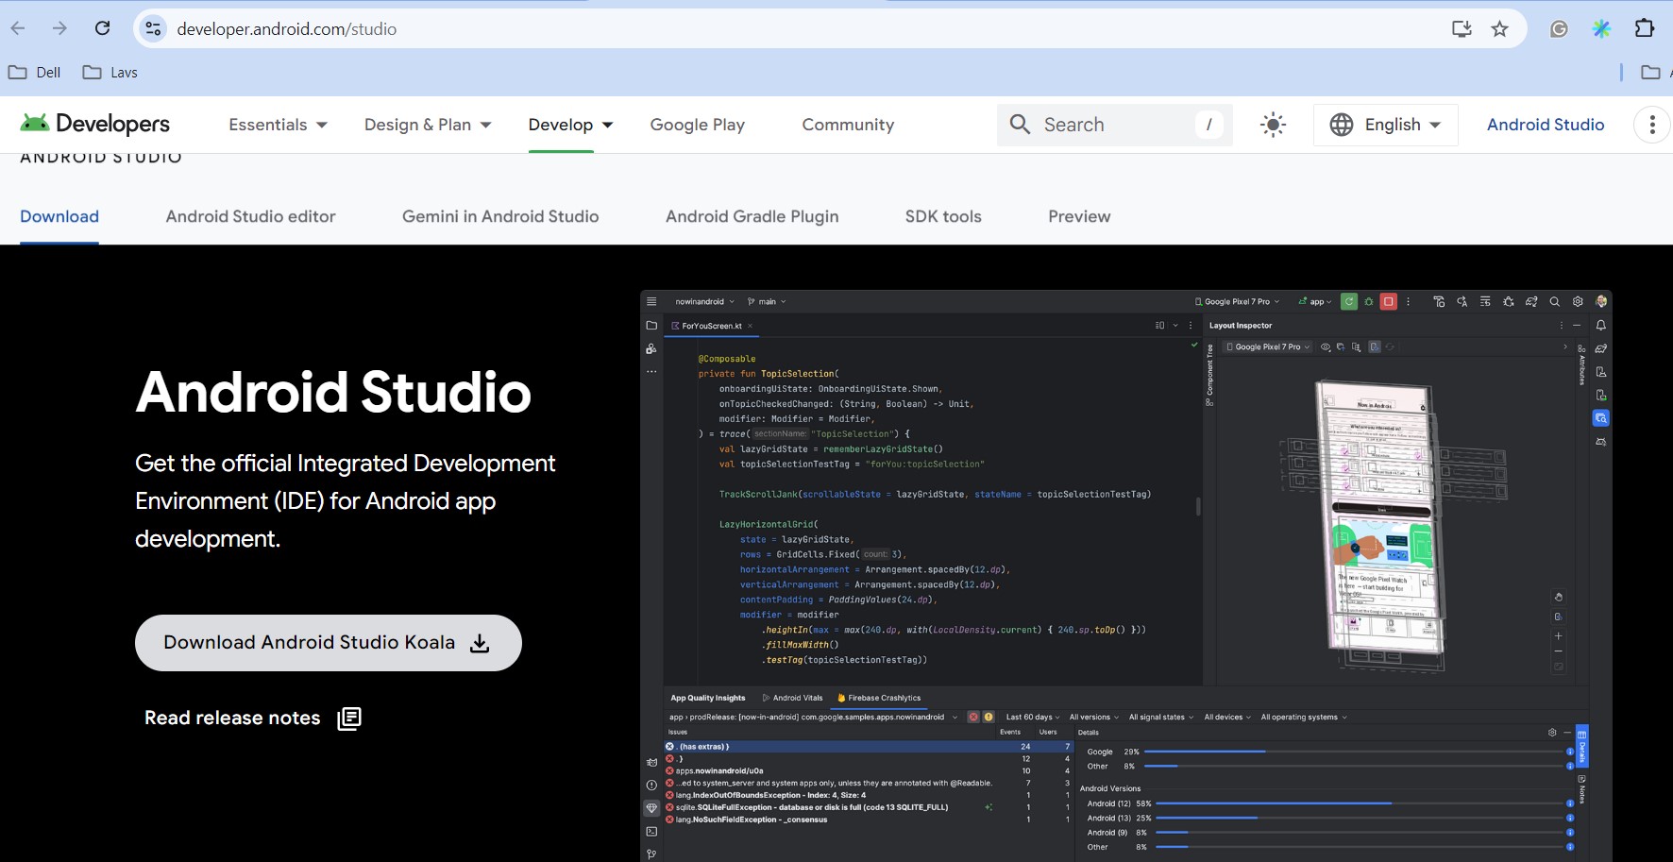1673x862 pixels.
Task: Open the All versions dropdown
Action: coord(1093,718)
